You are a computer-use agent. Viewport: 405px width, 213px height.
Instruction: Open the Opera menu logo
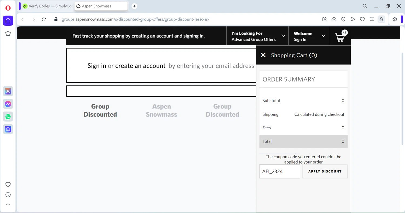(x=8, y=8)
